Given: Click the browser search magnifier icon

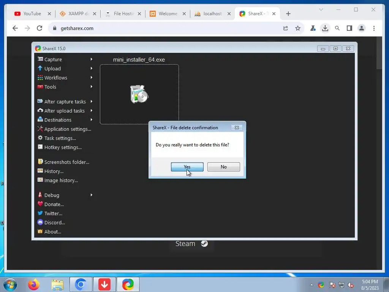Looking at the screenshot, I should pyautogui.click(x=337, y=28).
